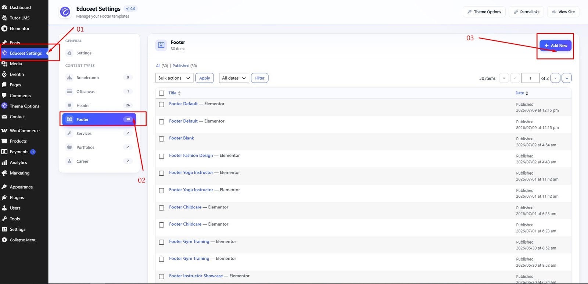This screenshot has width=588, height=284.
Task: Click the Offcanvas content type icon
Action: click(69, 92)
